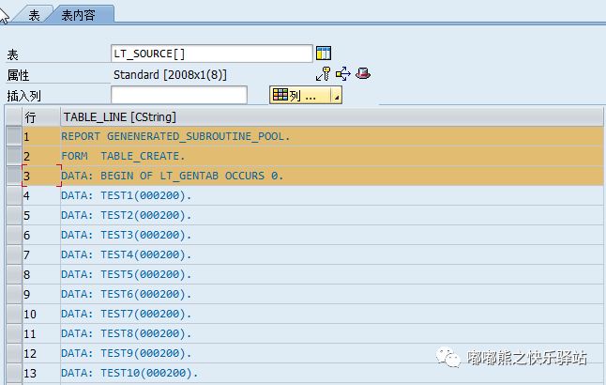The height and width of the screenshot is (385, 606).
Task: Switch to the 表 tab
Action: pyautogui.click(x=34, y=15)
